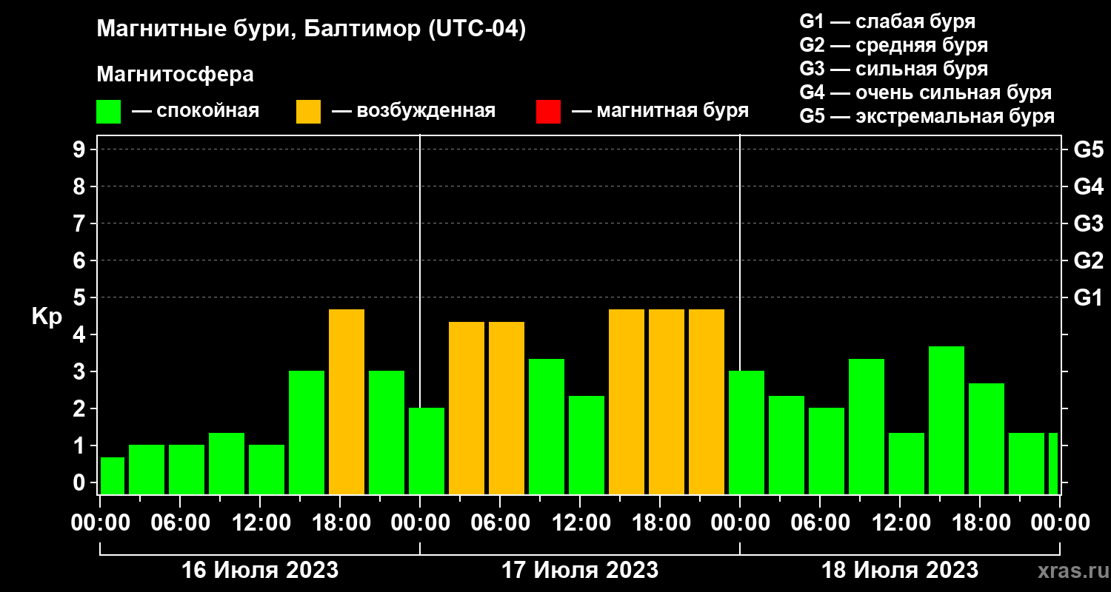Click the 'G5' mark on the right axis
Viewport: 1111px width, 592px height.
tap(1088, 150)
